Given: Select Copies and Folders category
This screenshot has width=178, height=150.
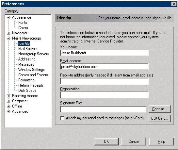Looking at the screenshot, I should tap(33, 75).
